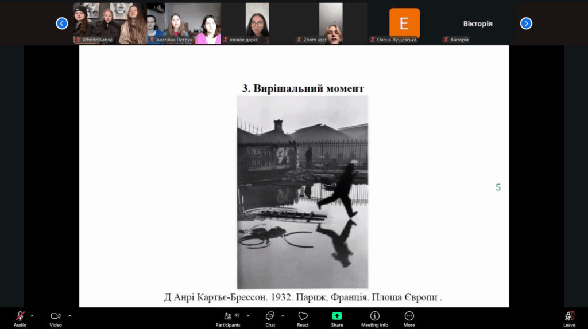Select the Вікторія participant tile
This screenshot has width=588, height=329.
(x=478, y=23)
